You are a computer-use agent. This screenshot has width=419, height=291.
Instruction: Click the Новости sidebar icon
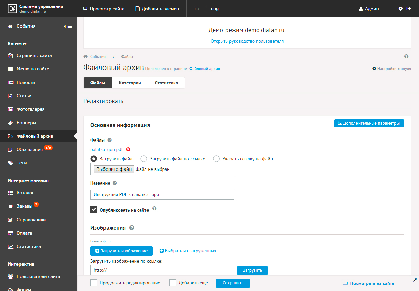pyautogui.click(x=10, y=82)
